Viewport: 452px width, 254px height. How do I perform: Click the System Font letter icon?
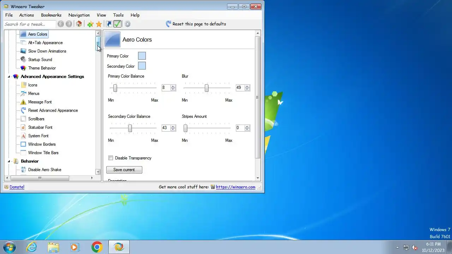click(23, 136)
